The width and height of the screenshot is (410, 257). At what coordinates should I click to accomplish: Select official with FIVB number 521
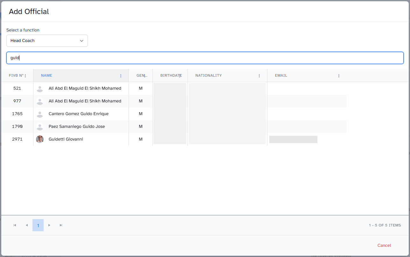point(17,88)
